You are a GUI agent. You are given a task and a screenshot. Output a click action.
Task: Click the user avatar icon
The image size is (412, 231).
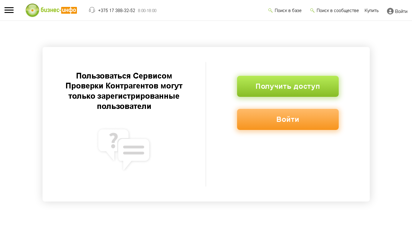coord(390,11)
